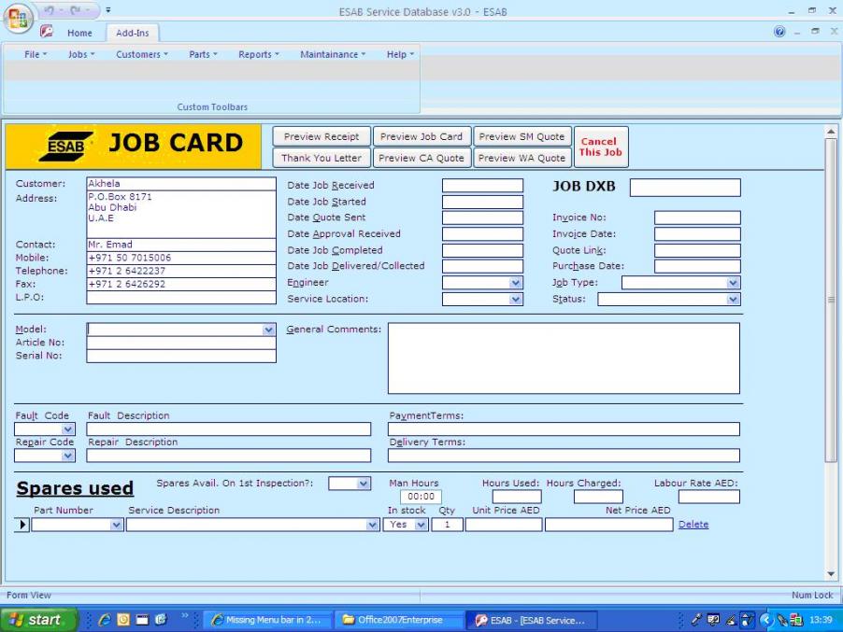Expand the Job Type dropdown
This screenshot has height=632, width=843.
pos(733,283)
